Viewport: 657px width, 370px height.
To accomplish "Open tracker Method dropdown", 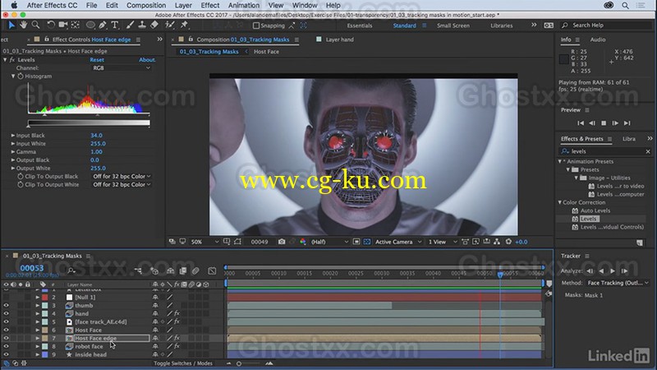I will pos(618,283).
